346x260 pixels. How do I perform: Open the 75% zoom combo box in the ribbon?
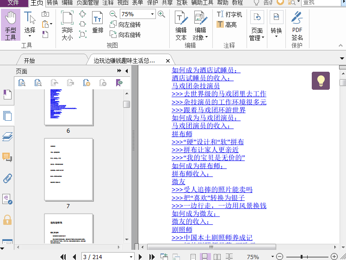coord(137,14)
